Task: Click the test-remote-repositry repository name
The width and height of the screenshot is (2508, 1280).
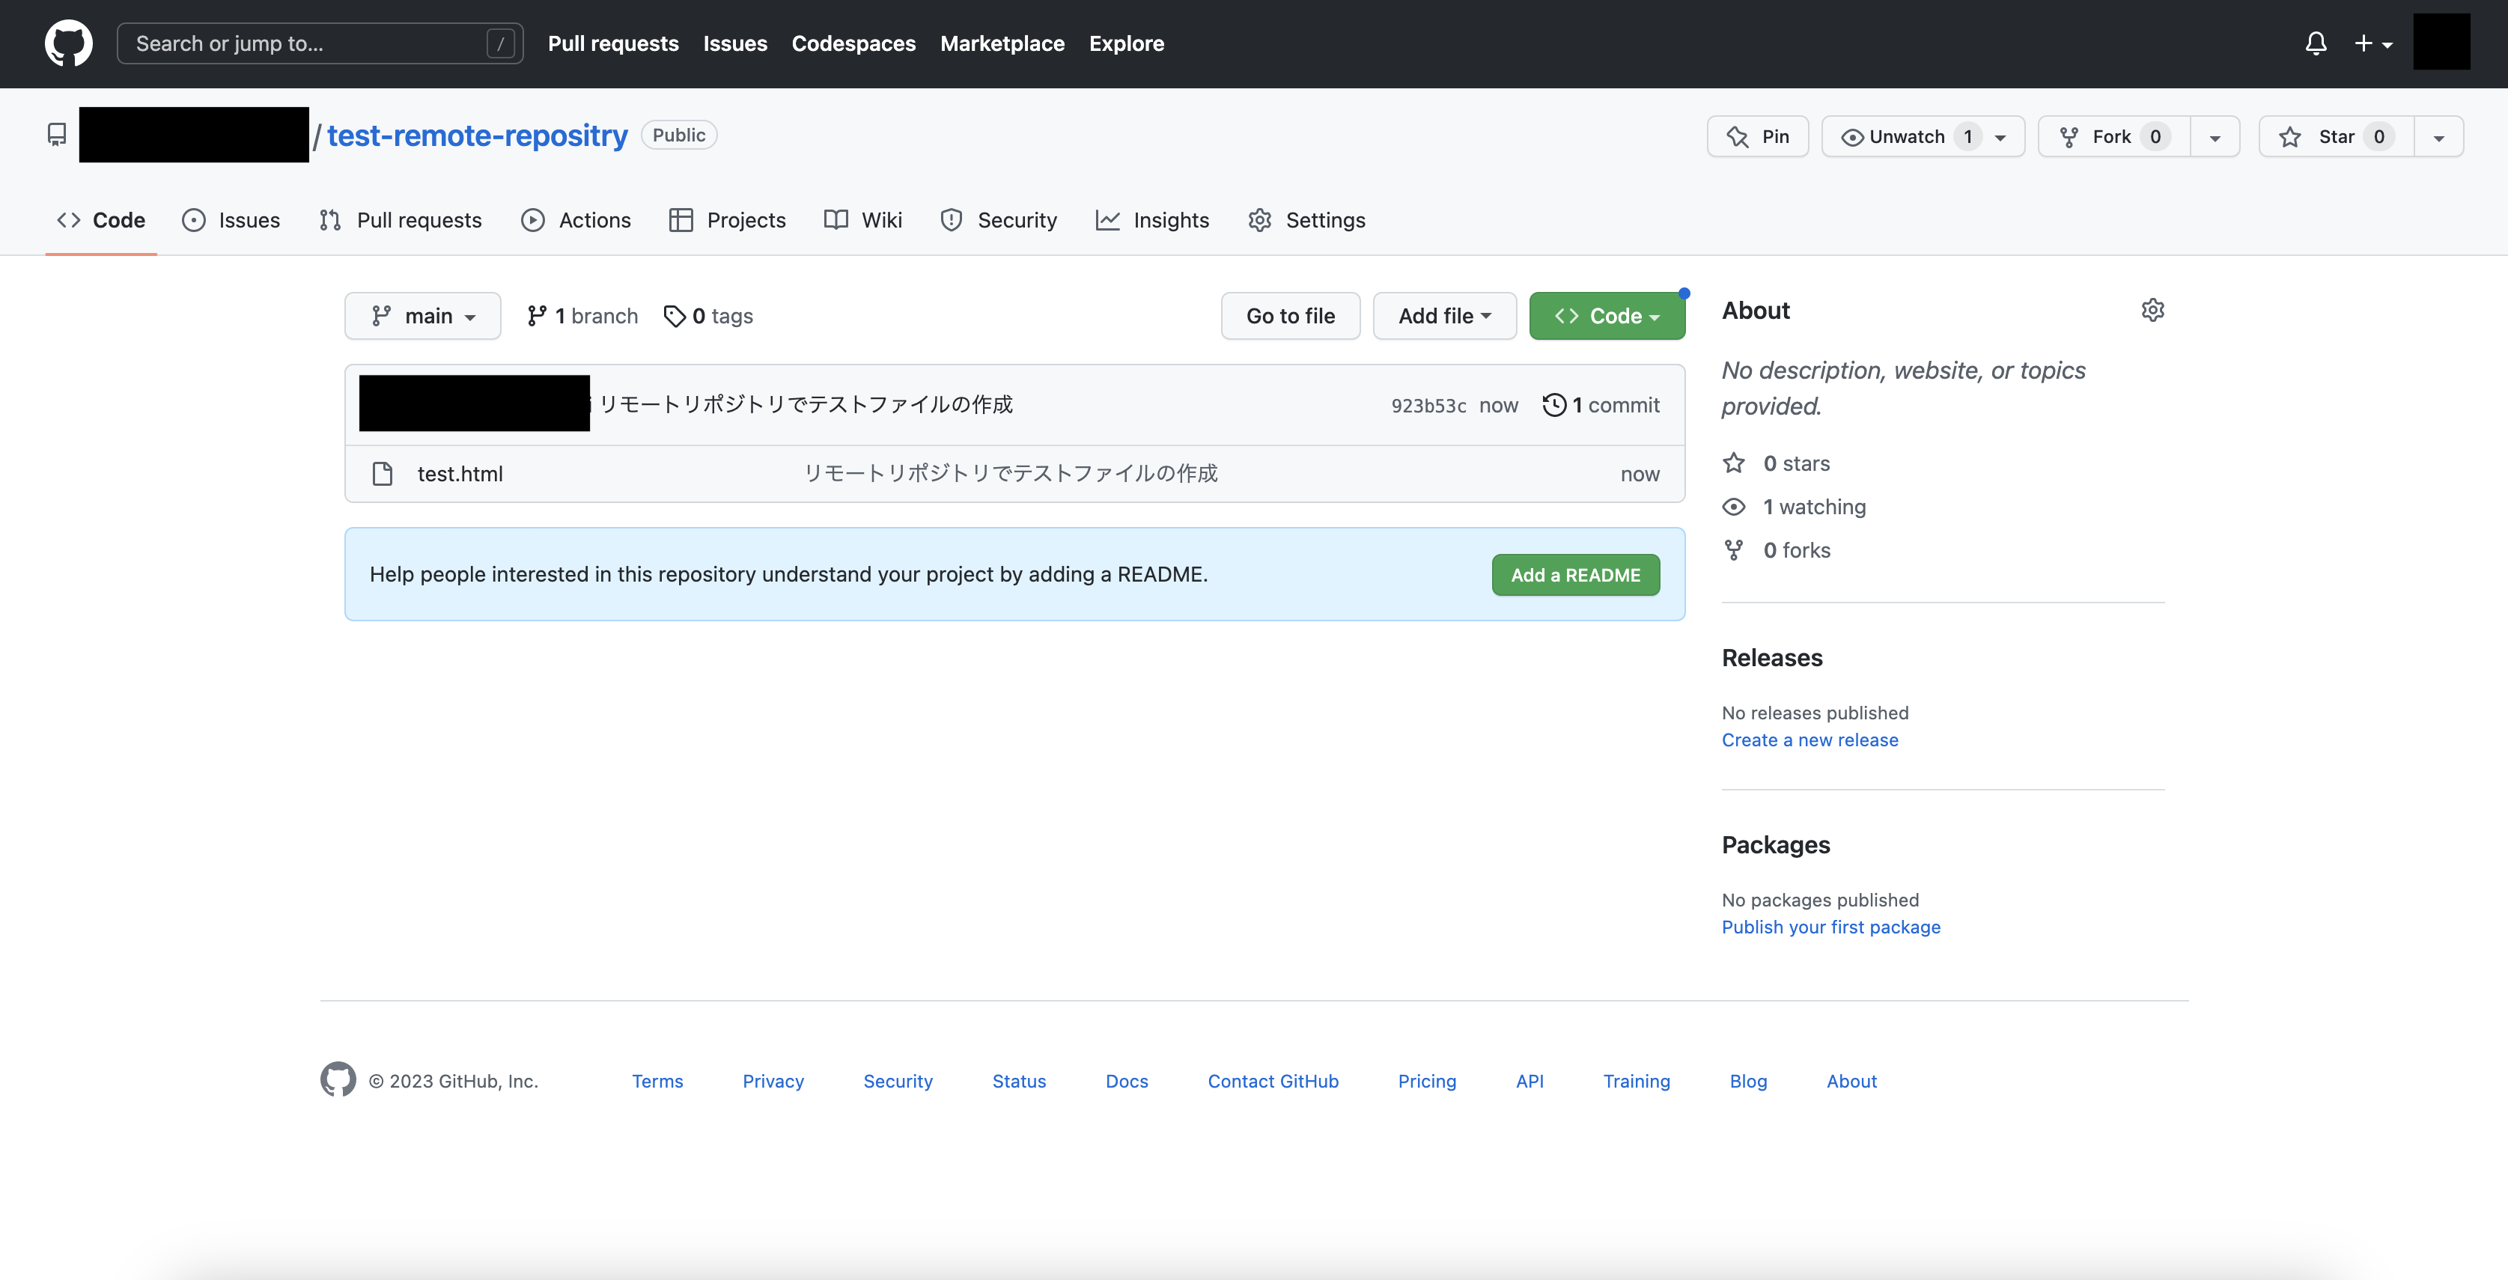Action: coord(477,135)
